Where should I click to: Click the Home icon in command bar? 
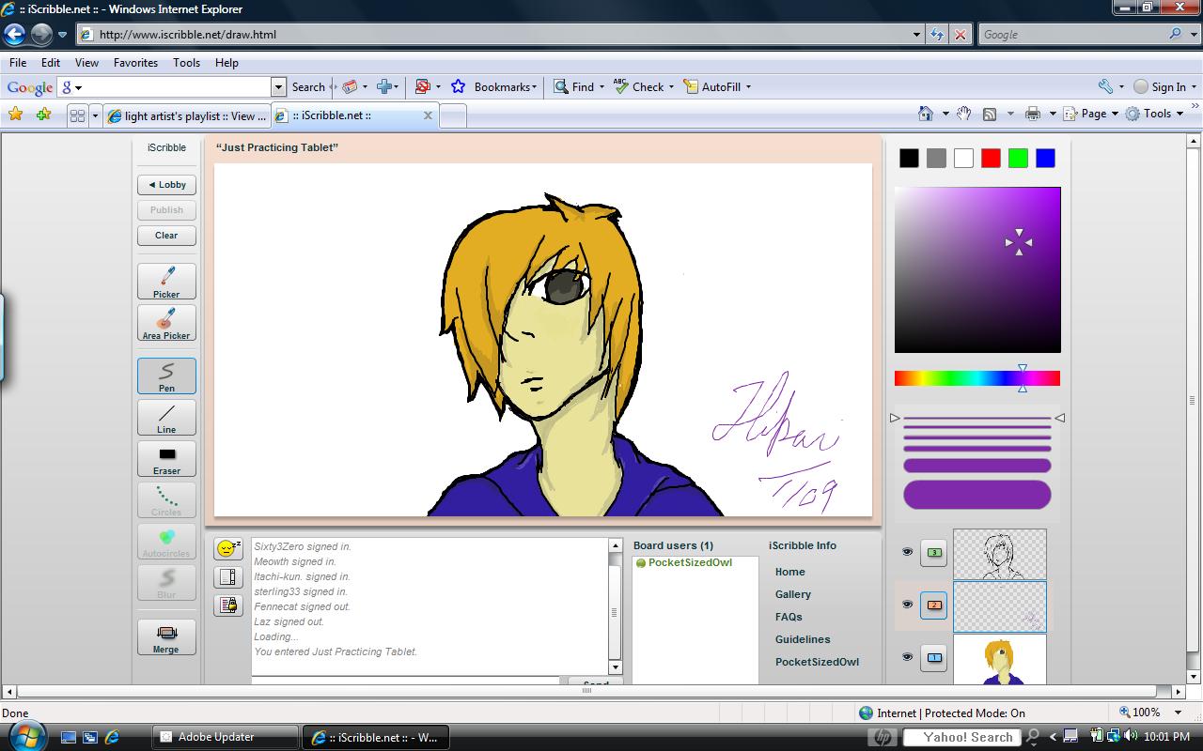926,114
